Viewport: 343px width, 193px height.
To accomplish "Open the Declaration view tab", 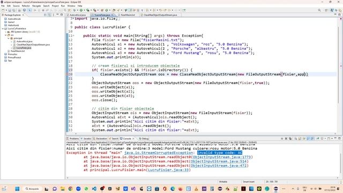I will [x=100, y=138].
